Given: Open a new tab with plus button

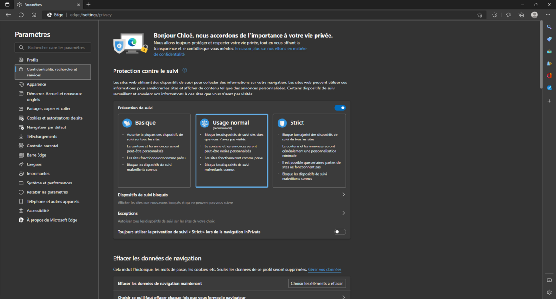Looking at the screenshot, I should 88,5.
